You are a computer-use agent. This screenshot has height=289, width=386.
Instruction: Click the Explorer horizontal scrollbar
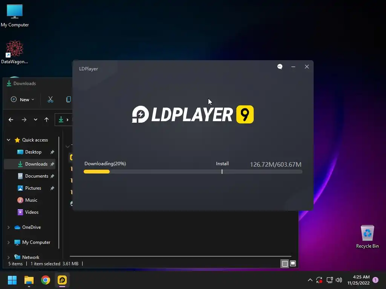coord(181,256)
